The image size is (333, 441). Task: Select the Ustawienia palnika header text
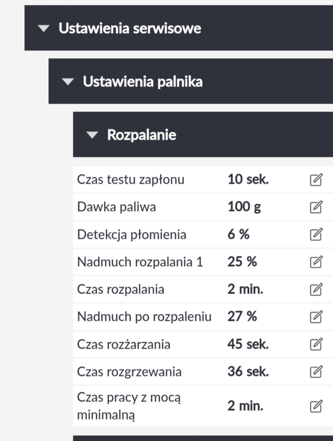pos(143,82)
